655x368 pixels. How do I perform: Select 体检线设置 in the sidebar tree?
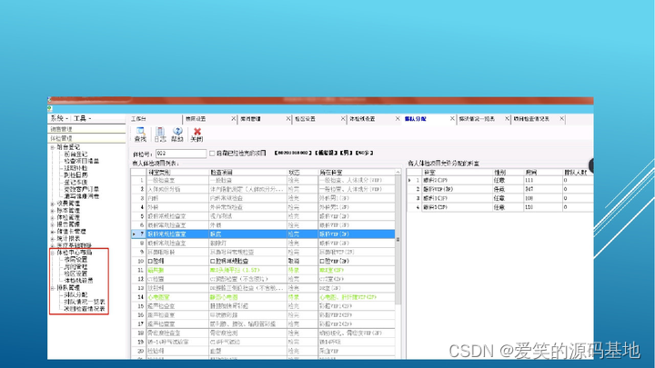[x=78, y=281]
